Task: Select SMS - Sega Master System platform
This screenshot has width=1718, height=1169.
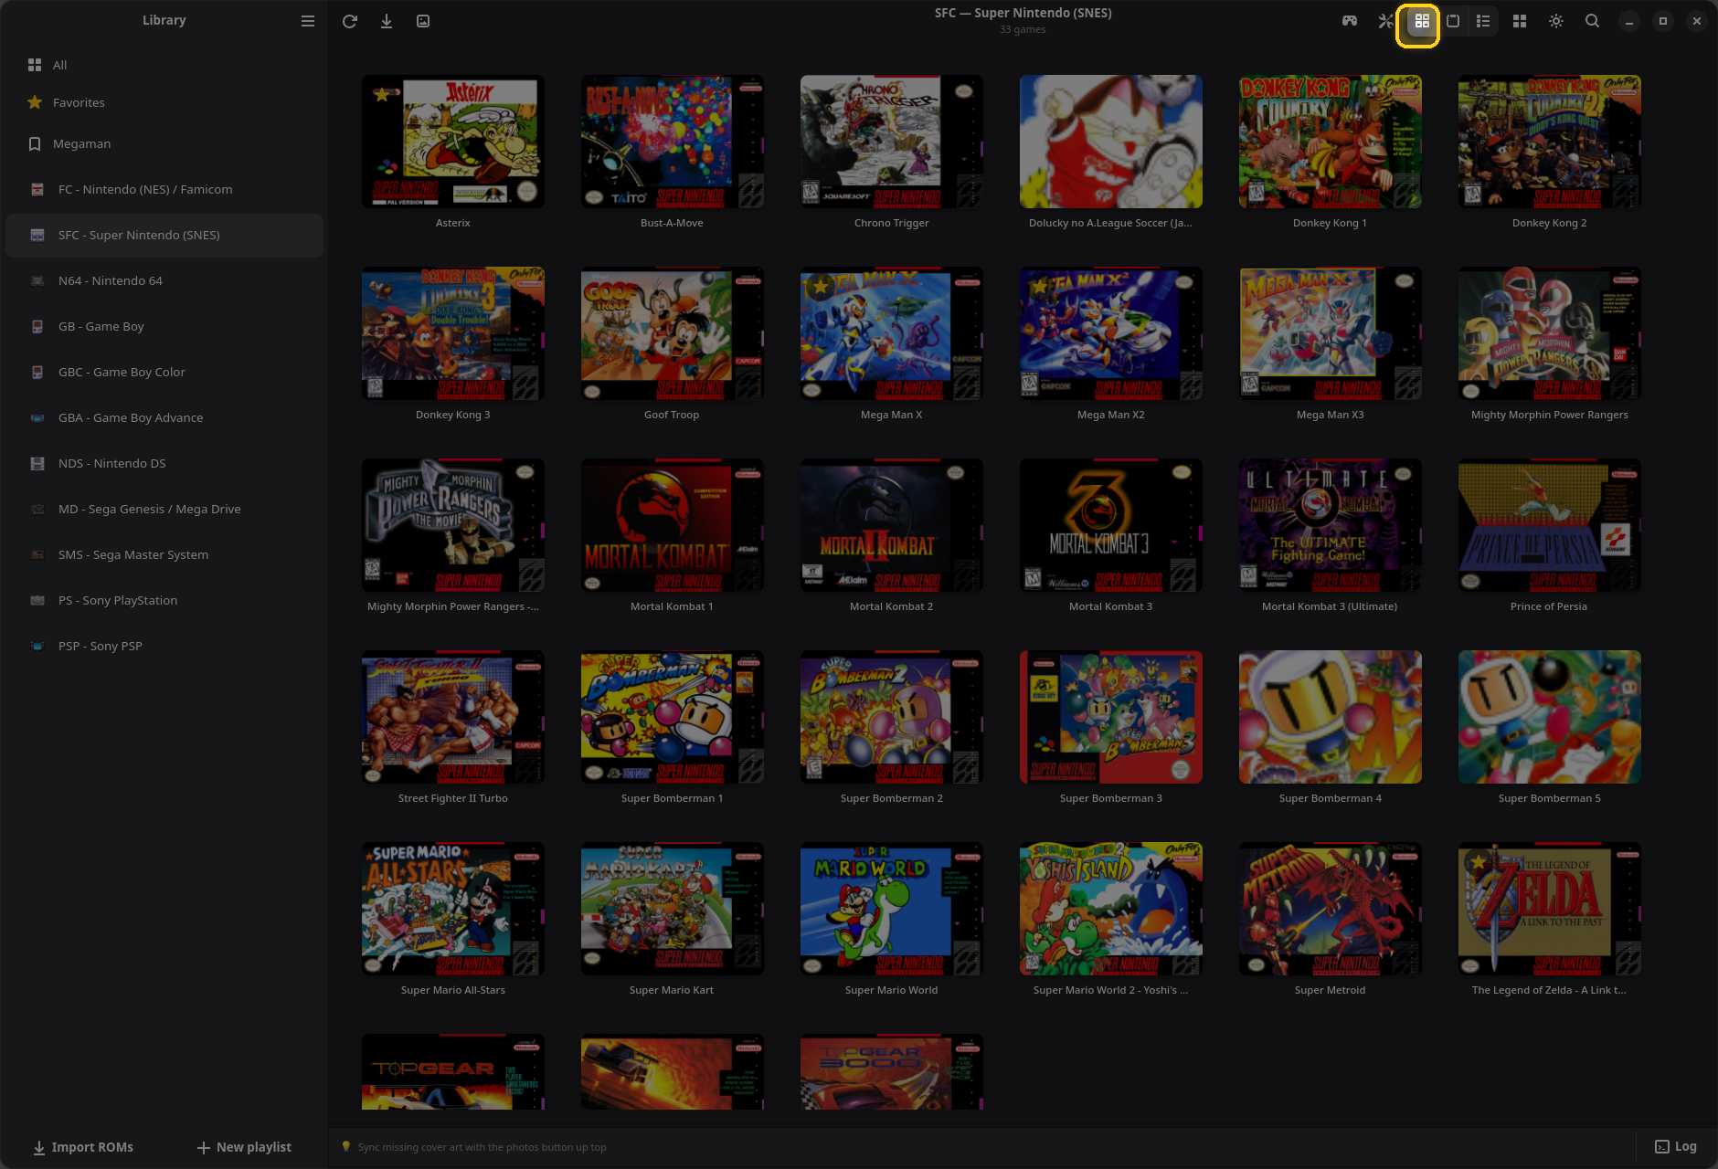Action: [x=164, y=554]
